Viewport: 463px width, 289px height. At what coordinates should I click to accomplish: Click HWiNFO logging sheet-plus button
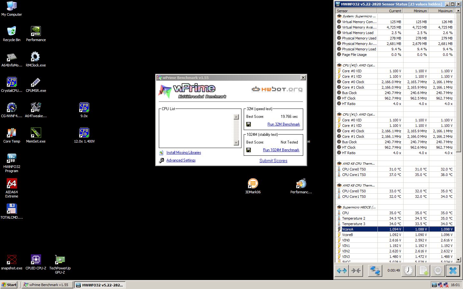click(423, 271)
